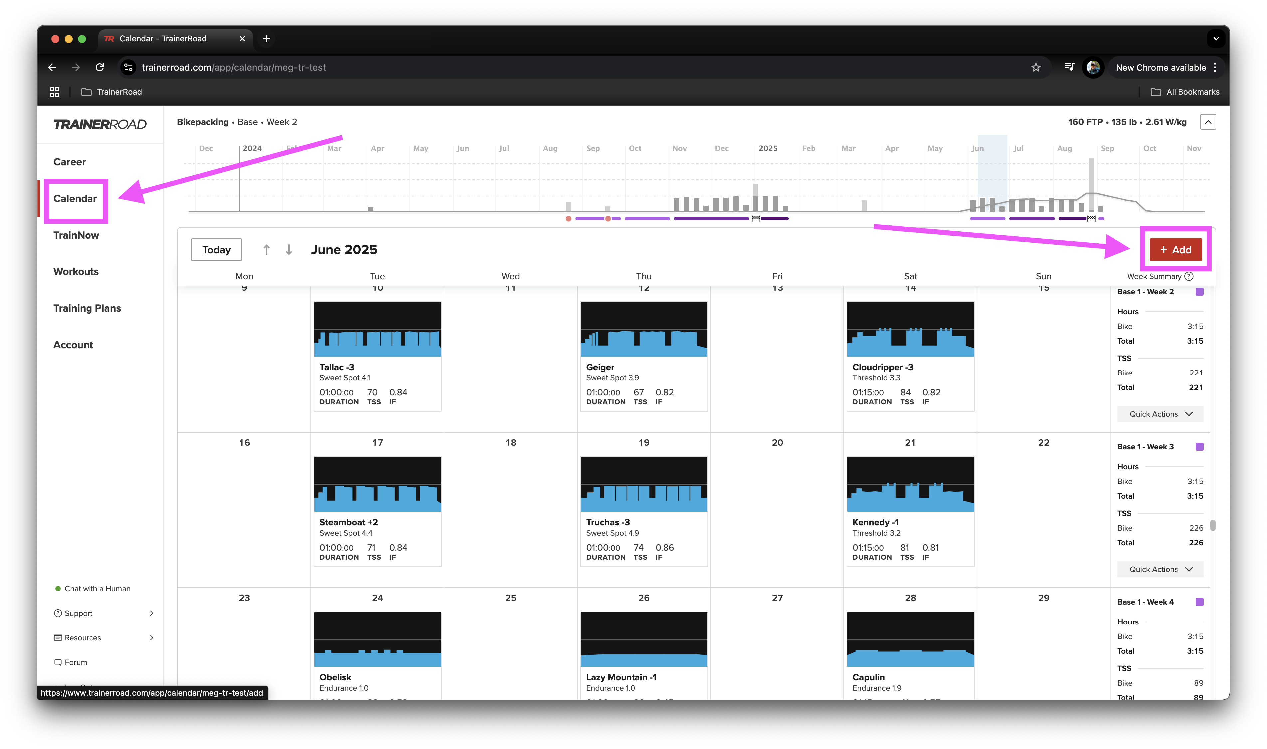This screenshot has height=749, width=1267.
Task: Open Training Plans in the sidebar
Action: click(x=87, y=308)
